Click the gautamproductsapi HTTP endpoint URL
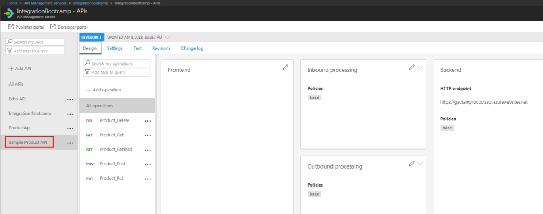The width and height of the screenshot is (543, 214). click(484, 102)
